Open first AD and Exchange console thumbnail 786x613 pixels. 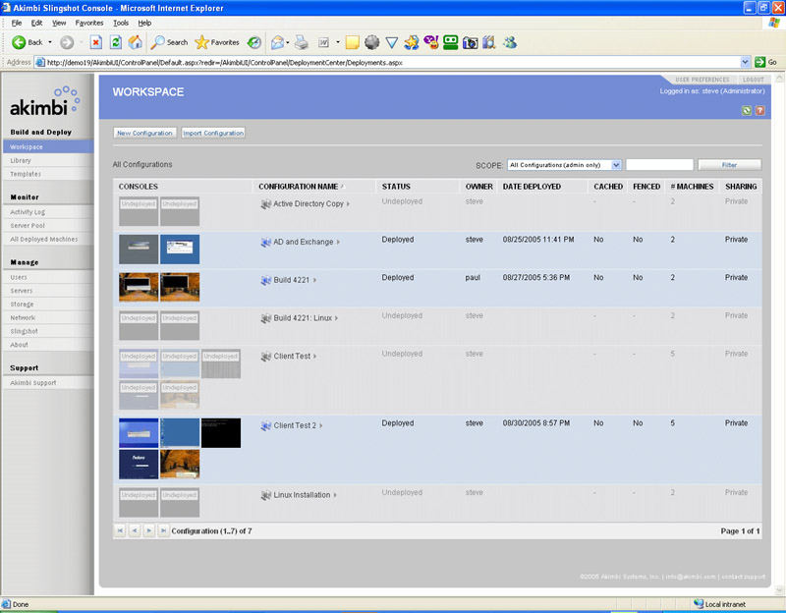tap(139, 250)
